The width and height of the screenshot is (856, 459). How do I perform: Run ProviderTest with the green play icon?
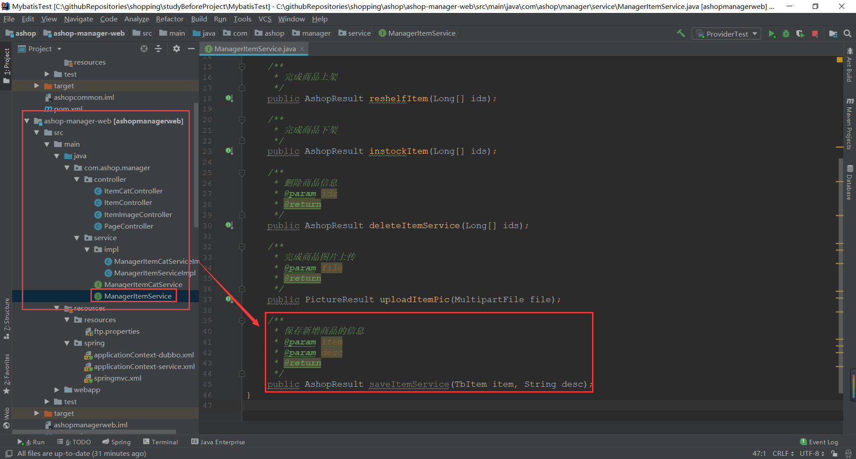tap(772, 34)
